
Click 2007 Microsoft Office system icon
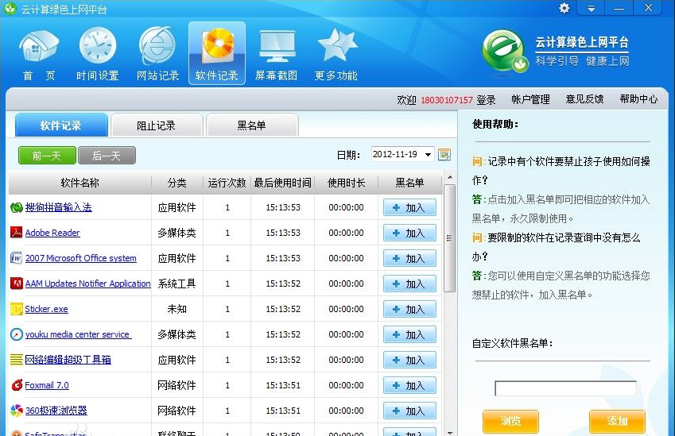[x=17, y=258]
